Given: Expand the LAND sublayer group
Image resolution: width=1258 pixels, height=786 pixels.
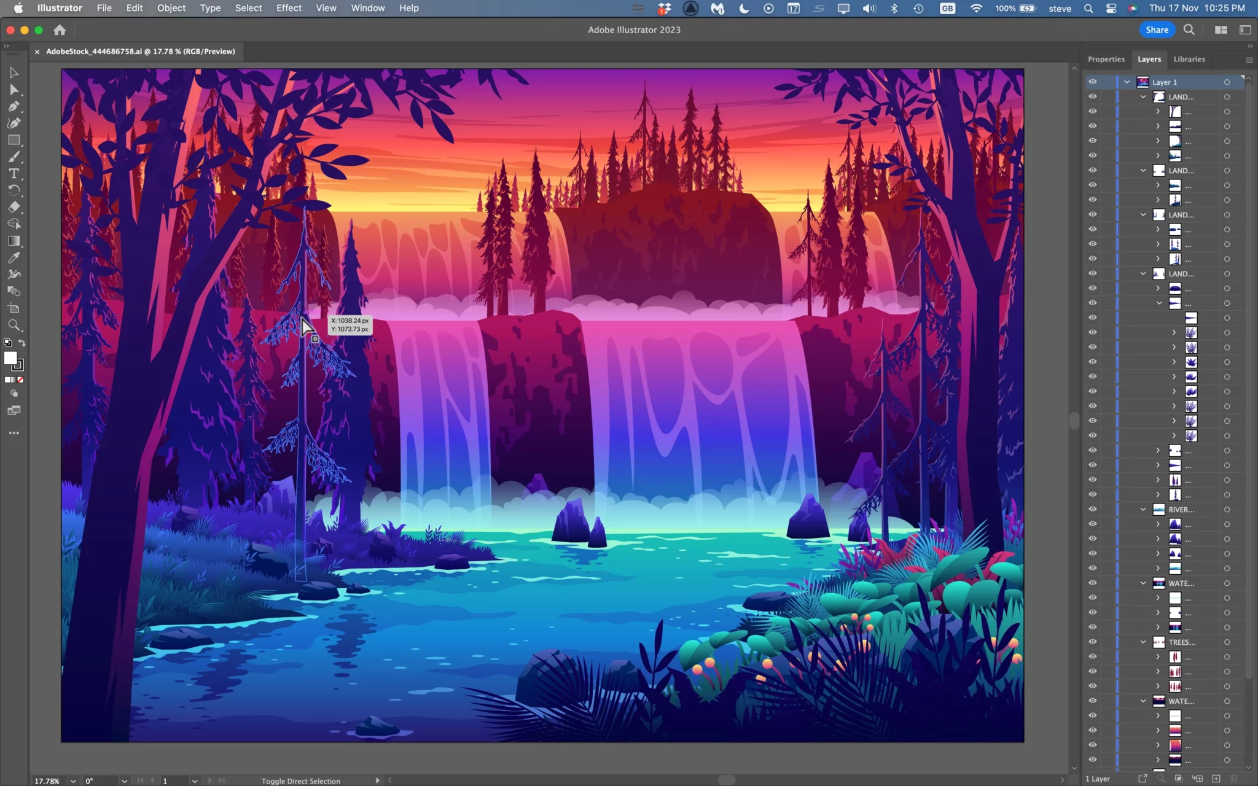Looking at the screenshot, I should (1144, 97).
